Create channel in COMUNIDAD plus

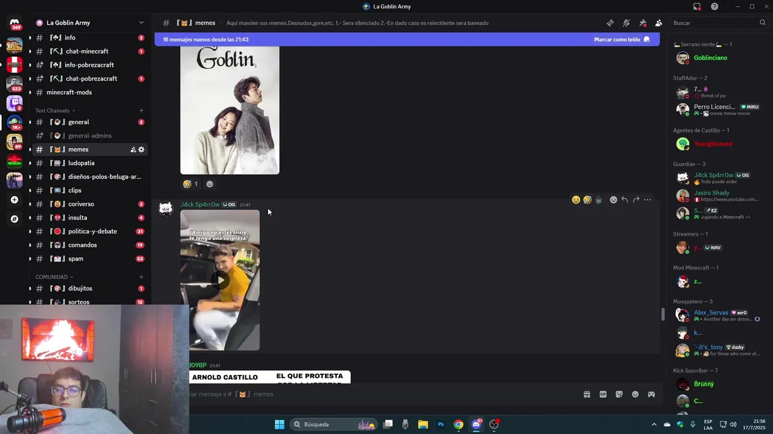click(141, 277)
